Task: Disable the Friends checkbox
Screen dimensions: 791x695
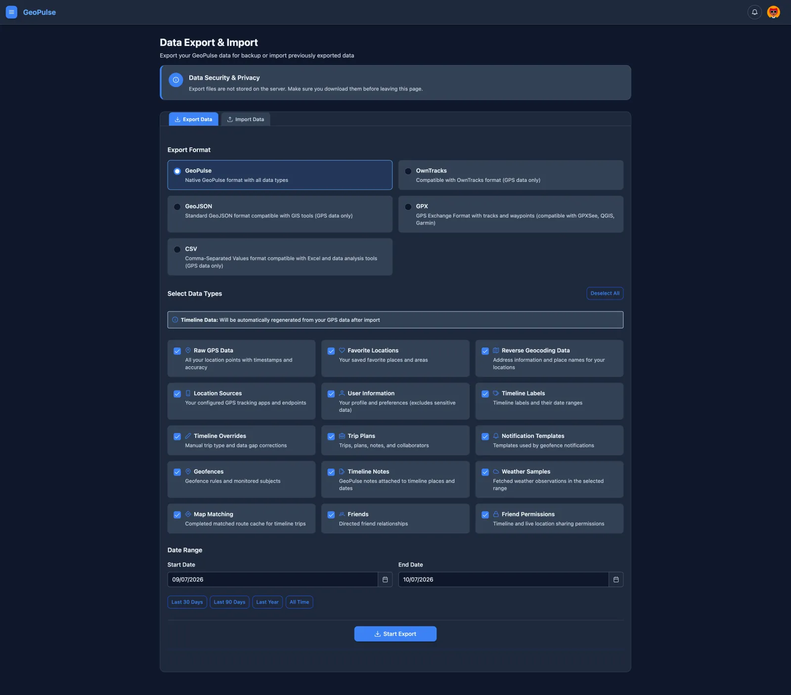Action: (331, 515)
